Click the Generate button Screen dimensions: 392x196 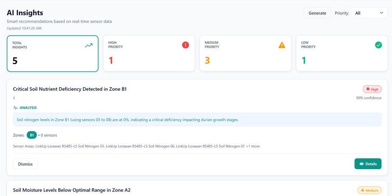coord(317,13)
